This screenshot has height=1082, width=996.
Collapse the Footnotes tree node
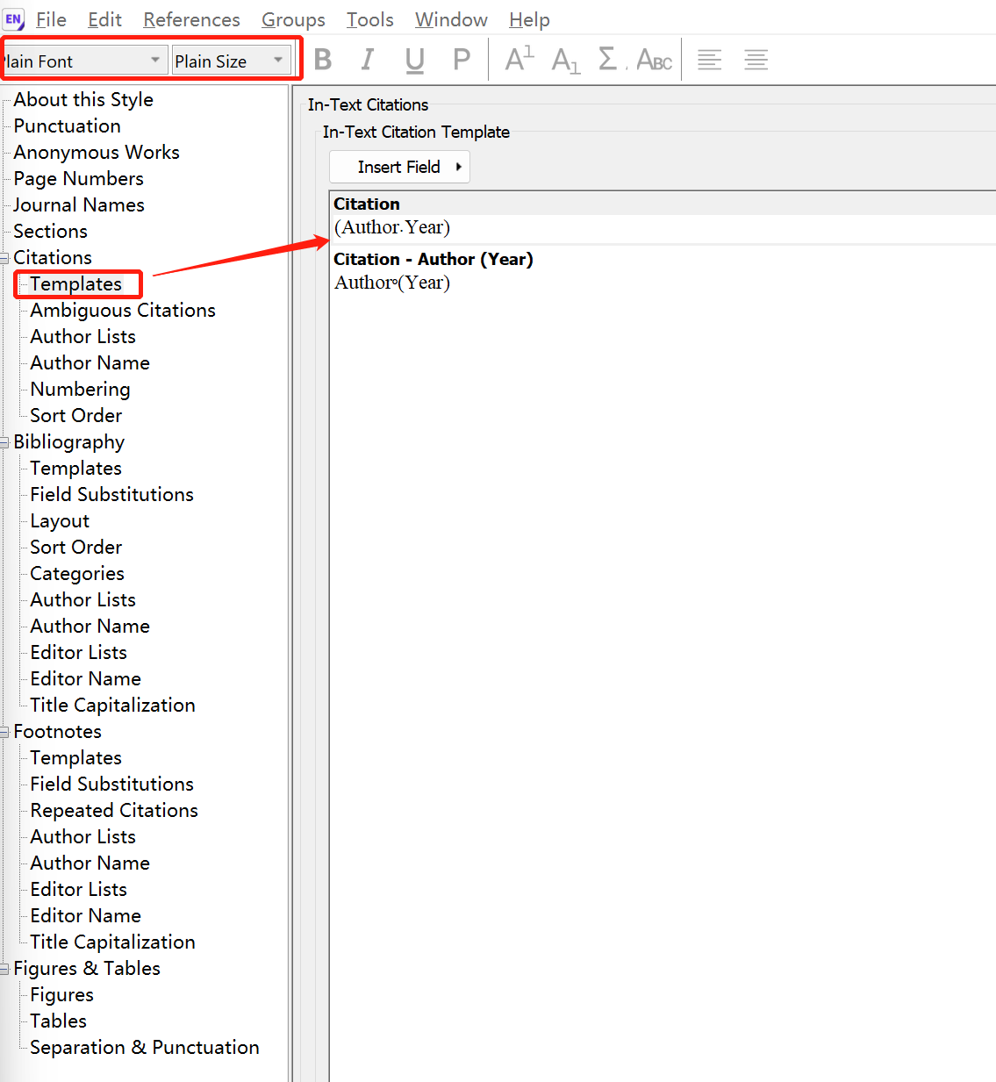tap(4, 732)
